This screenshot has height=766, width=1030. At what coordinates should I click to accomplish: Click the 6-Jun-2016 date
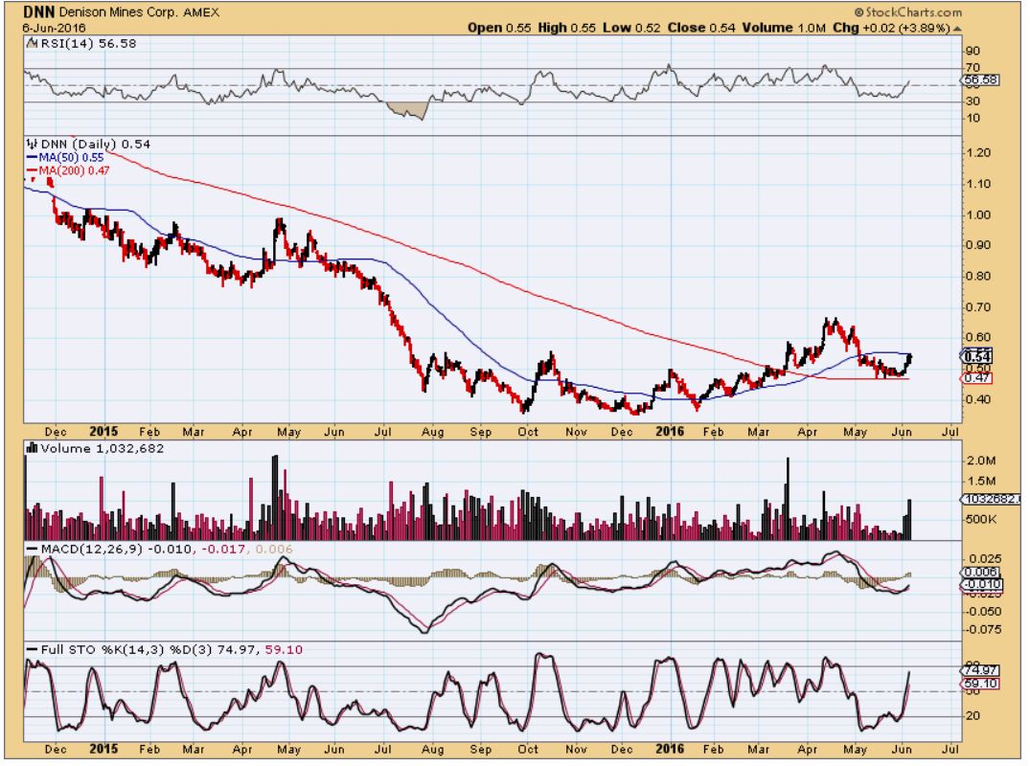(x=54, y=28)
